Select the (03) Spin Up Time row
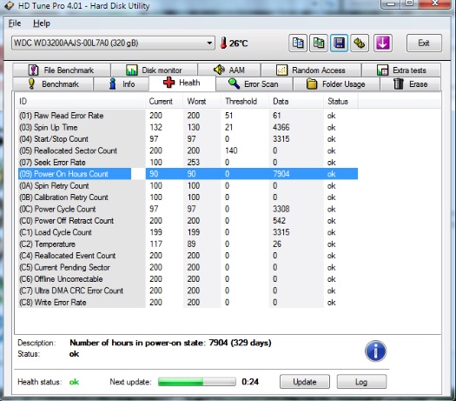Image resolution: width=456 pixels, height=401 pixels. pos(188,127)
